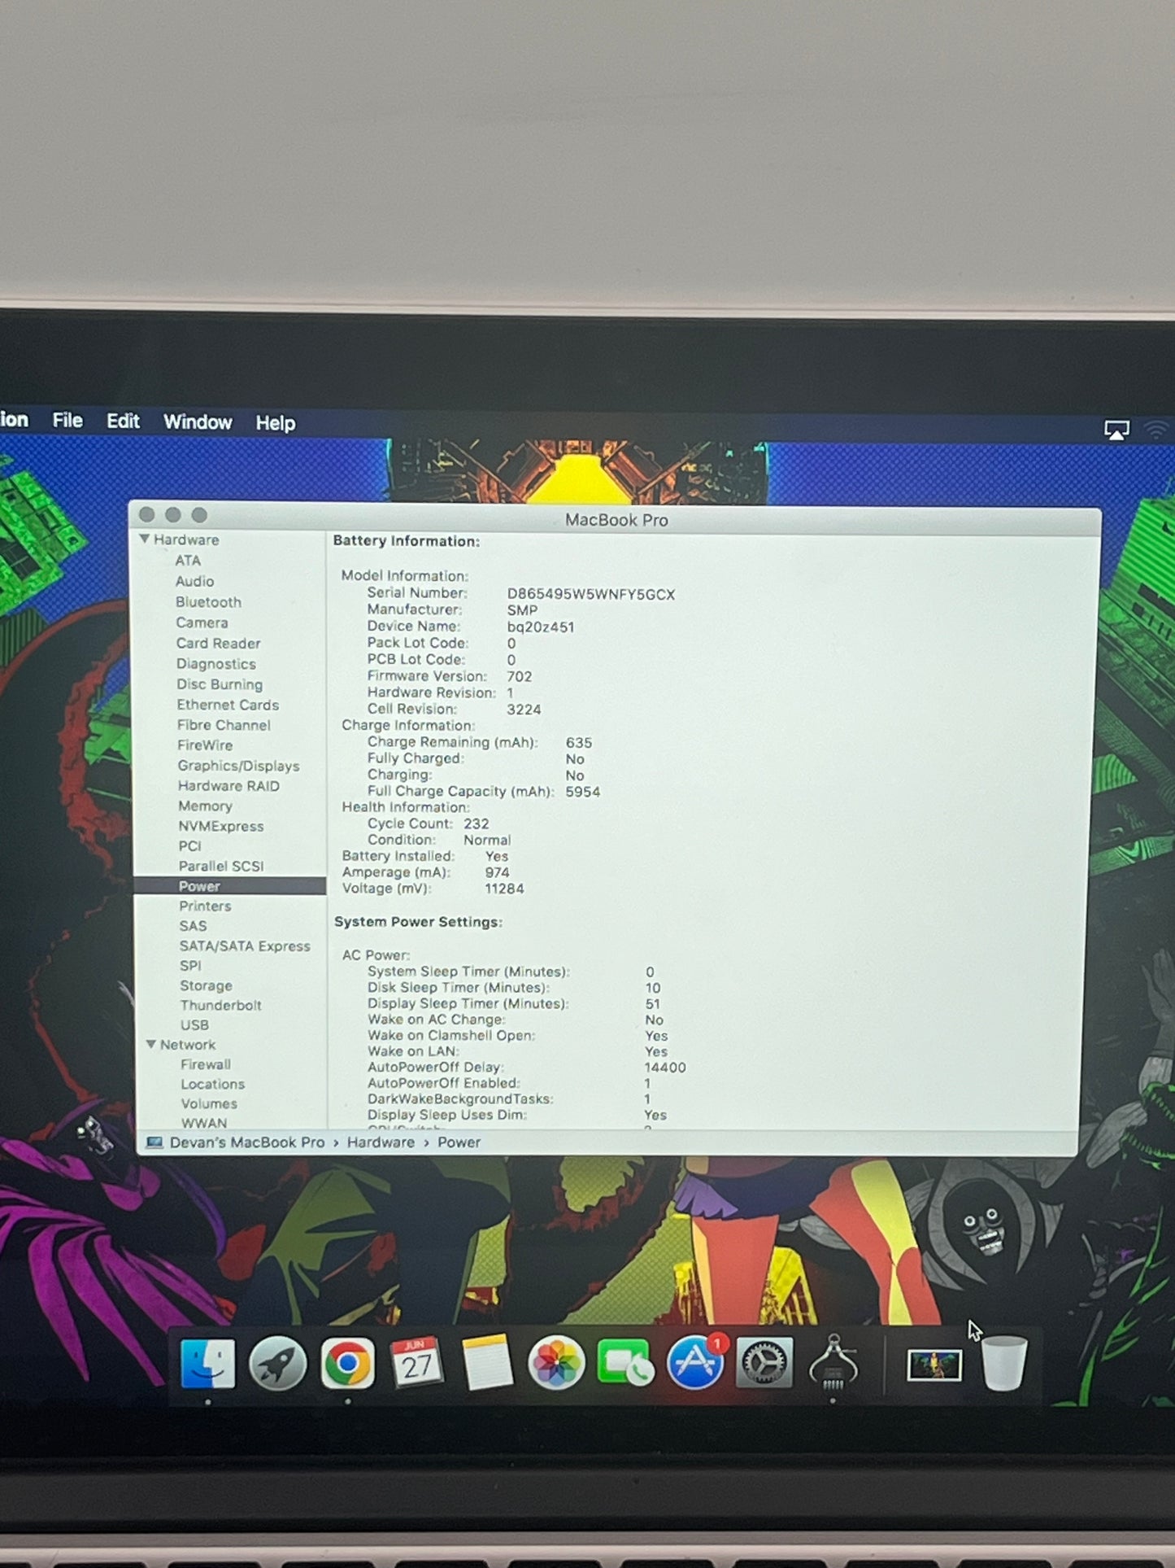1175x1568 pixels.
Task: Open App Store with update badge
Action: tap(695, 1362)
